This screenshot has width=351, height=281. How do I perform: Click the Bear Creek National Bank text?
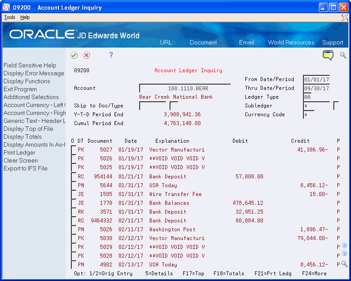(176, 97)
